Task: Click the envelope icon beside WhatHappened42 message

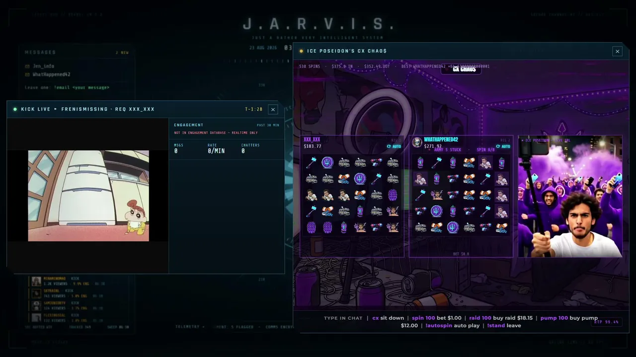Action: 27,74
